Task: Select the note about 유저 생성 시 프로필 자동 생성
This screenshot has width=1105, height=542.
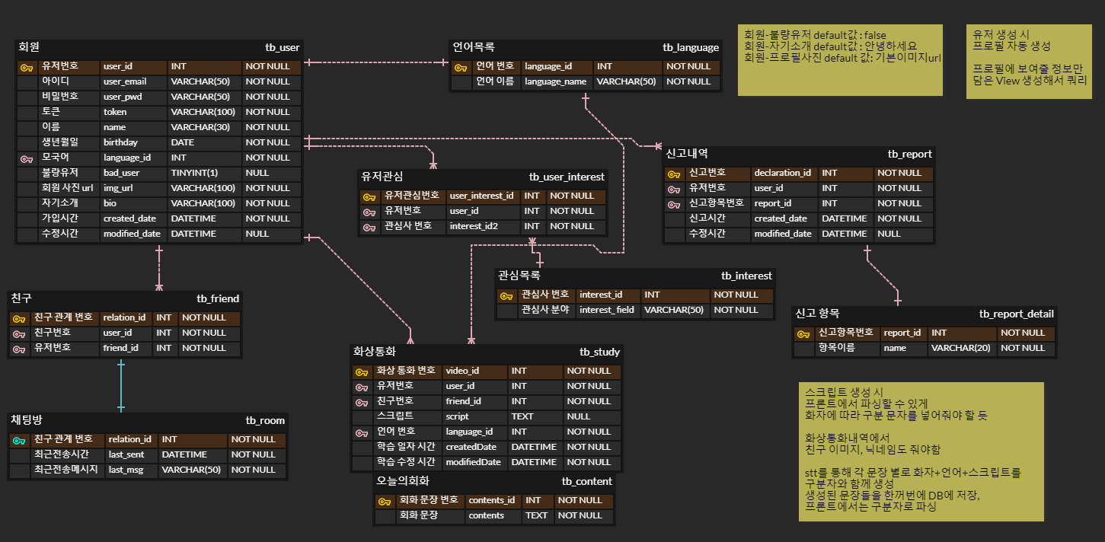Action: point(1031,62)
